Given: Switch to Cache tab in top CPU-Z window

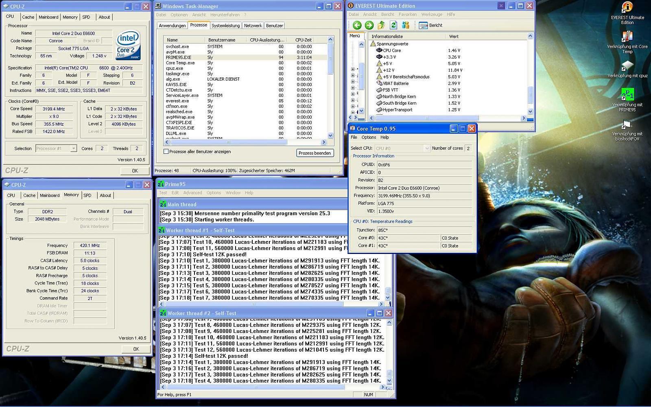Looking at the screenshot, I should pyautogui.click(x=28, y=17).
